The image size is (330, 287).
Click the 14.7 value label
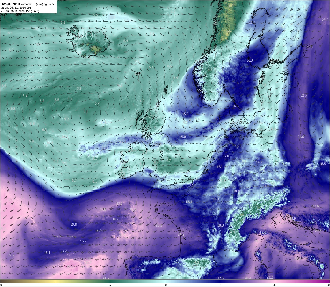(x=259, y=162)
